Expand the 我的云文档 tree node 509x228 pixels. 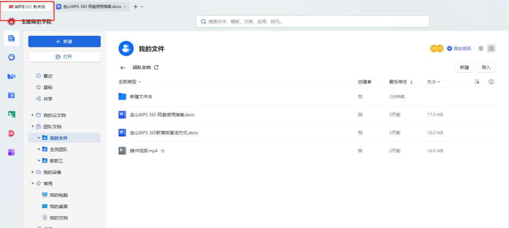point(33,115)
